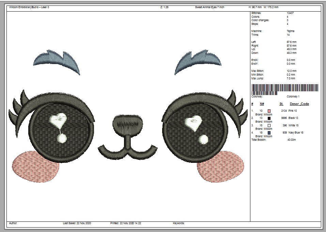Click the Author field in footer
Viewport: 326px width, 232px height.
pyautogui.click(x=14, y=223)
